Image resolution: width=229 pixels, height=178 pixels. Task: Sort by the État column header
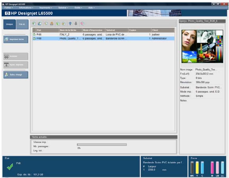(x=47, y=30)
